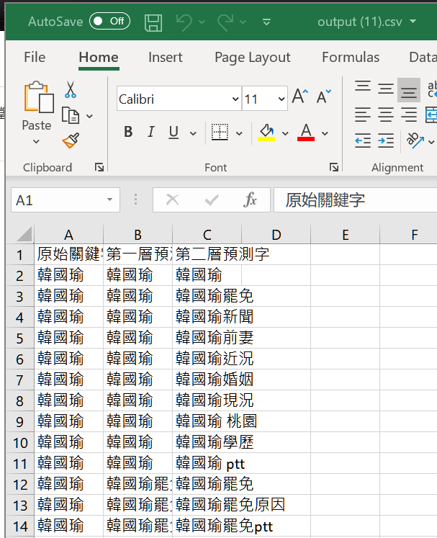Expand the Name Box dropdown arrow
This screenshot has height=538, width=437.
click(109, 199)
